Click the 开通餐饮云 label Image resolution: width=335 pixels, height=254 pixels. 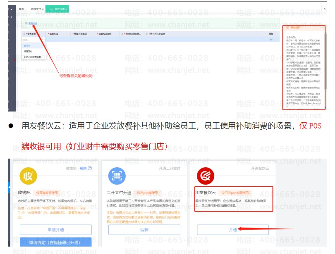[260, 168]
